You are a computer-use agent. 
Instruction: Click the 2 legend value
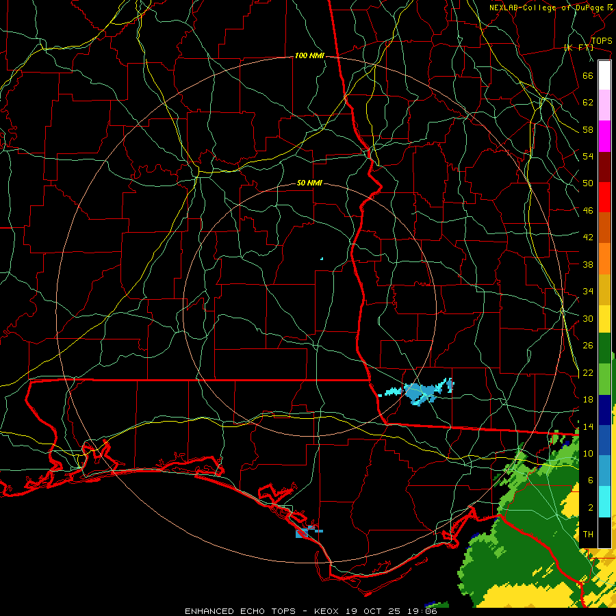pyautogui.click(x=591, y=507)
